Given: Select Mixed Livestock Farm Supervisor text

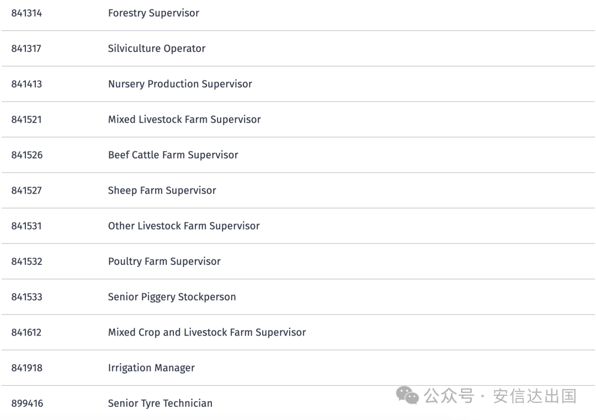Looking at the screenshot, I should click(x=184, y=119).
